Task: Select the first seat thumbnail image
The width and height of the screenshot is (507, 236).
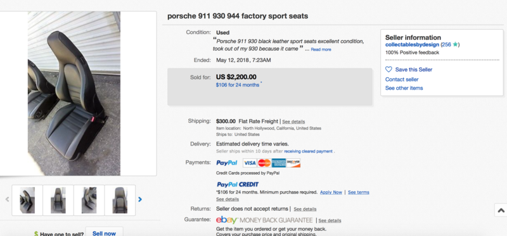Action: (27, 200)
